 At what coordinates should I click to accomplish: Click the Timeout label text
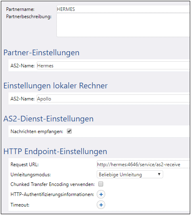[20, 205]
